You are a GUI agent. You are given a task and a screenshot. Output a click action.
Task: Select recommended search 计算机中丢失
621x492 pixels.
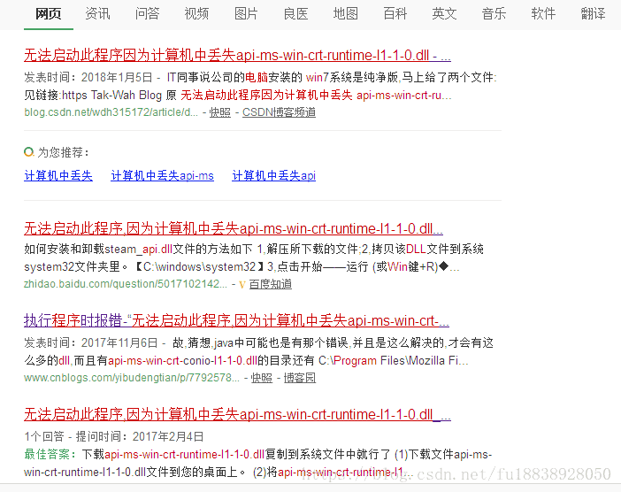[x=58, y=175]
